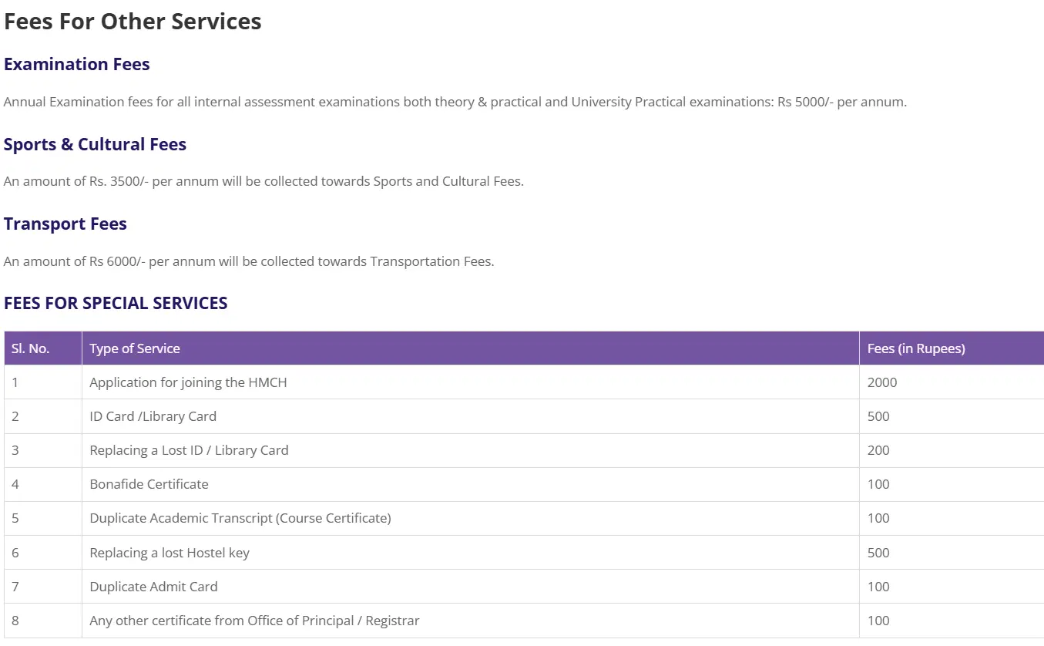Select the "ID Card /Library Card" service cell

point(153,416)
